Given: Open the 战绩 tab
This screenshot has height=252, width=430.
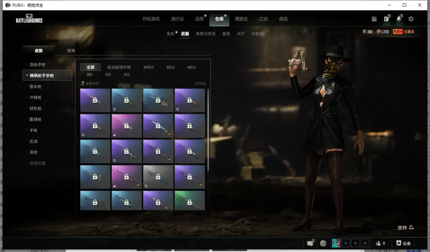Looking at the screenshot, I should [199, 19].
